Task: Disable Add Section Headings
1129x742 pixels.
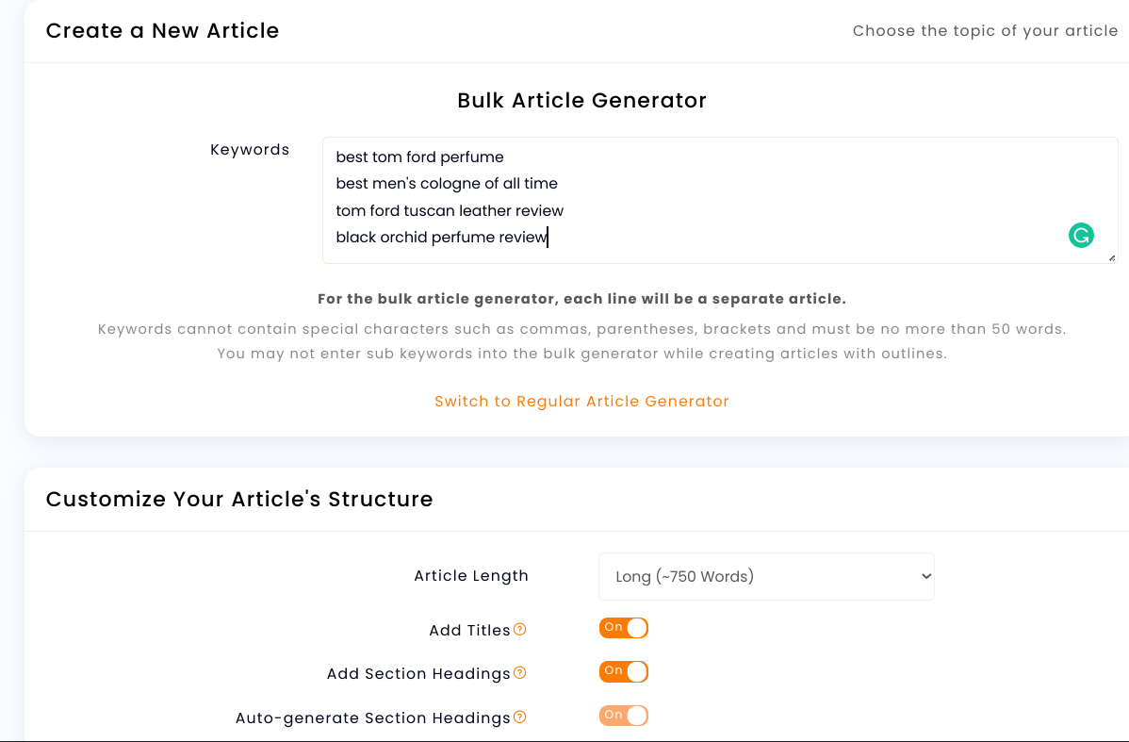Action: 623,671
